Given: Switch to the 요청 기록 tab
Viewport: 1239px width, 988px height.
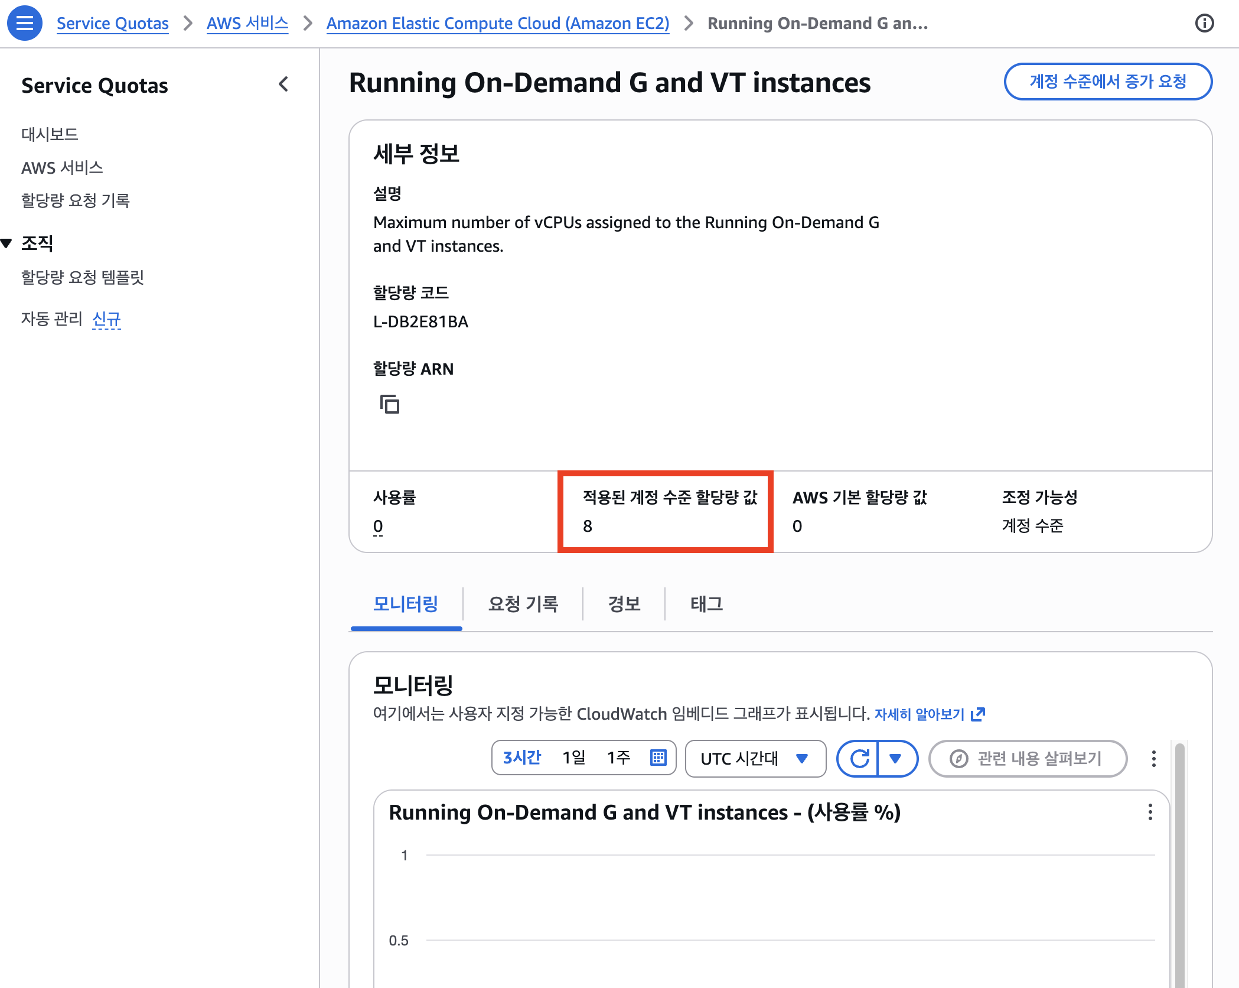Looking at the screenshot, I should click(x=523, y=603).
